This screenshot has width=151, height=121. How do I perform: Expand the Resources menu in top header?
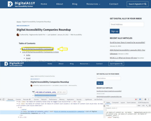[x=93, y=4]
